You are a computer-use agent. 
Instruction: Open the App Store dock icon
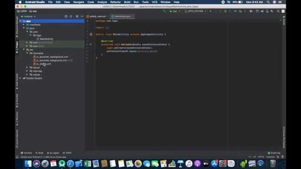tap(214, 164)
